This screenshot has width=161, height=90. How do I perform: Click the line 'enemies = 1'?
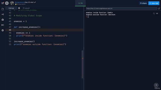point(20,21)
